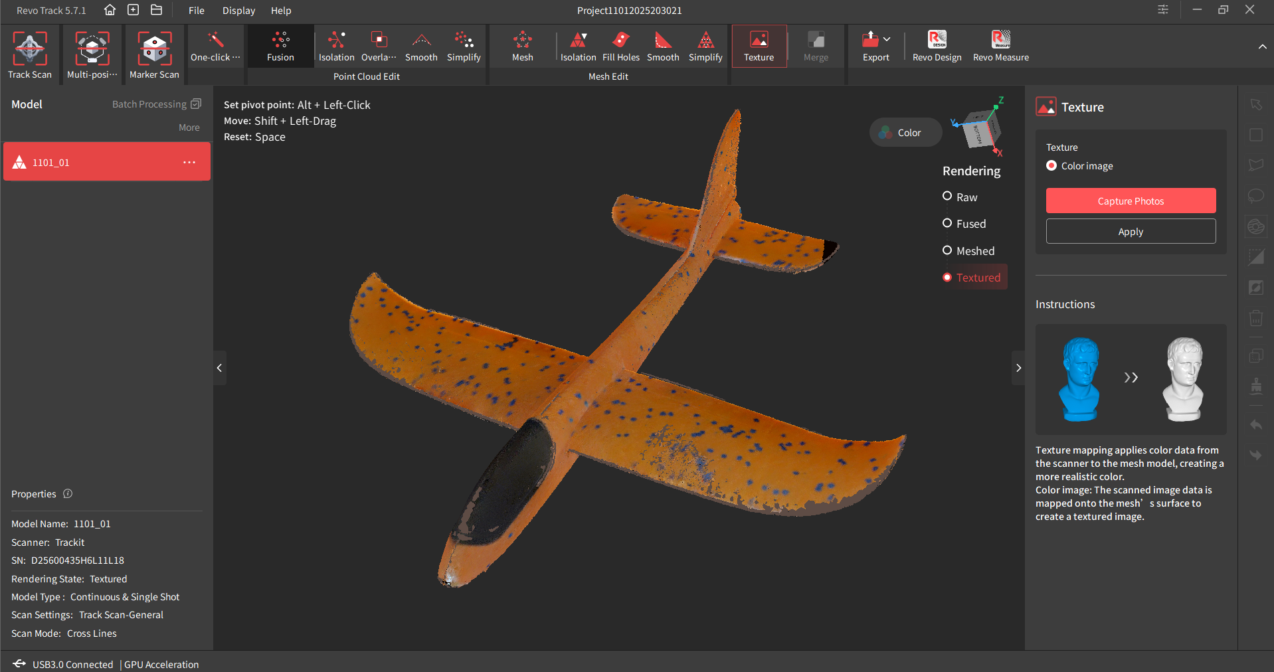Collapse the top toolbar ribbon

pyautogui.click(x=1262, y=46)
